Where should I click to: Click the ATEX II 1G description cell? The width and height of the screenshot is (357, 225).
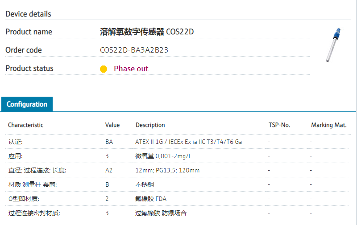(x=189, y=142)
